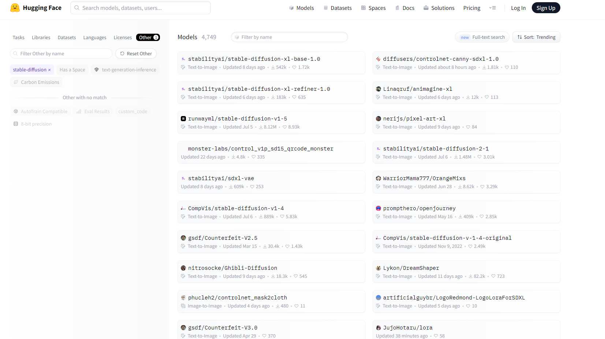Click CompVis avatar on stable-diffusion-v-1-4-original

click(x=378, y=238)
